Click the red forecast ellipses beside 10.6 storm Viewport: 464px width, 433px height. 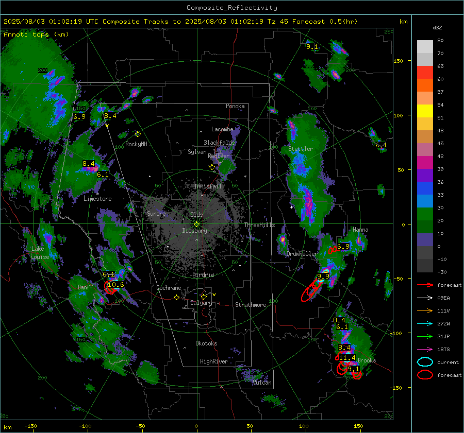[110, 288]
